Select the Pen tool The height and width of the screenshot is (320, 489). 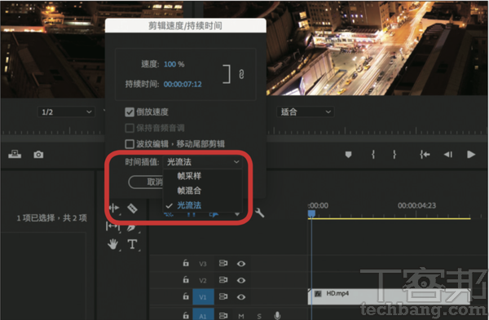132,227
